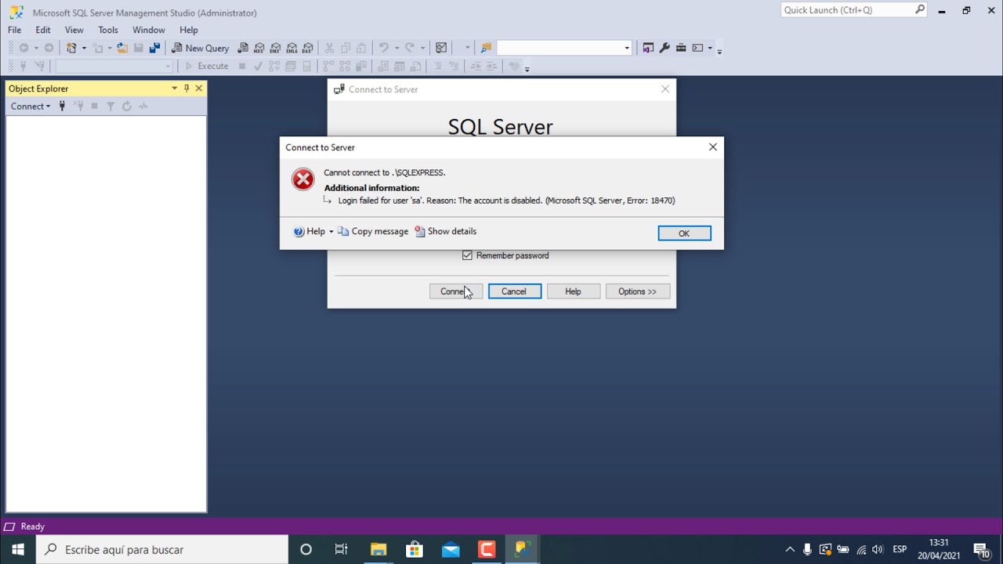Click Show details in the error dialog

pyautogui.click(x=445, y=232)
